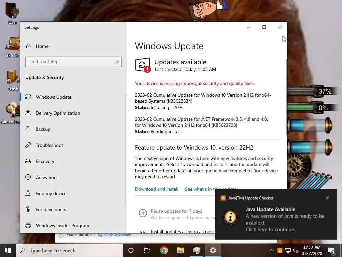This screenshot has height=257, width=342.
Task: Show hidden tray icons chevron
Action: click(x=272, y=250)
